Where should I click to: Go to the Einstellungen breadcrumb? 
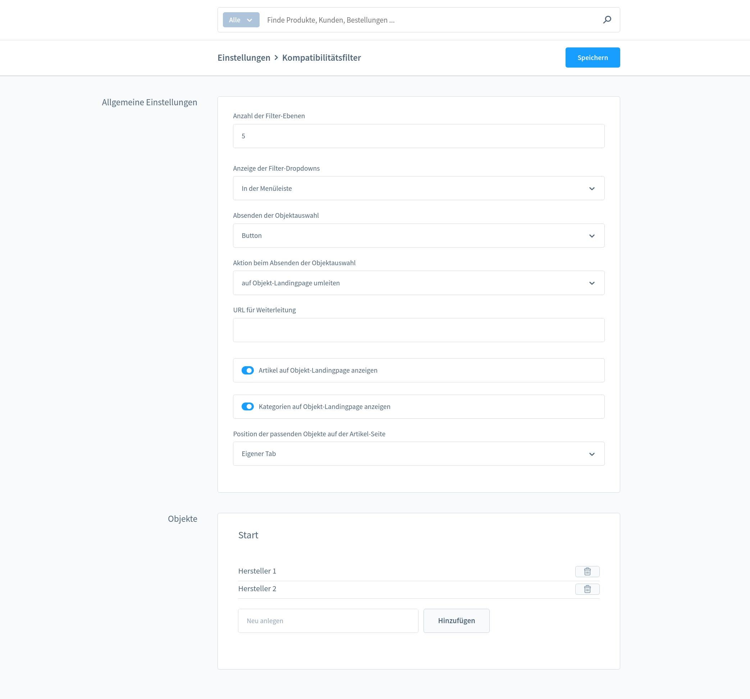tap(244, 58)
